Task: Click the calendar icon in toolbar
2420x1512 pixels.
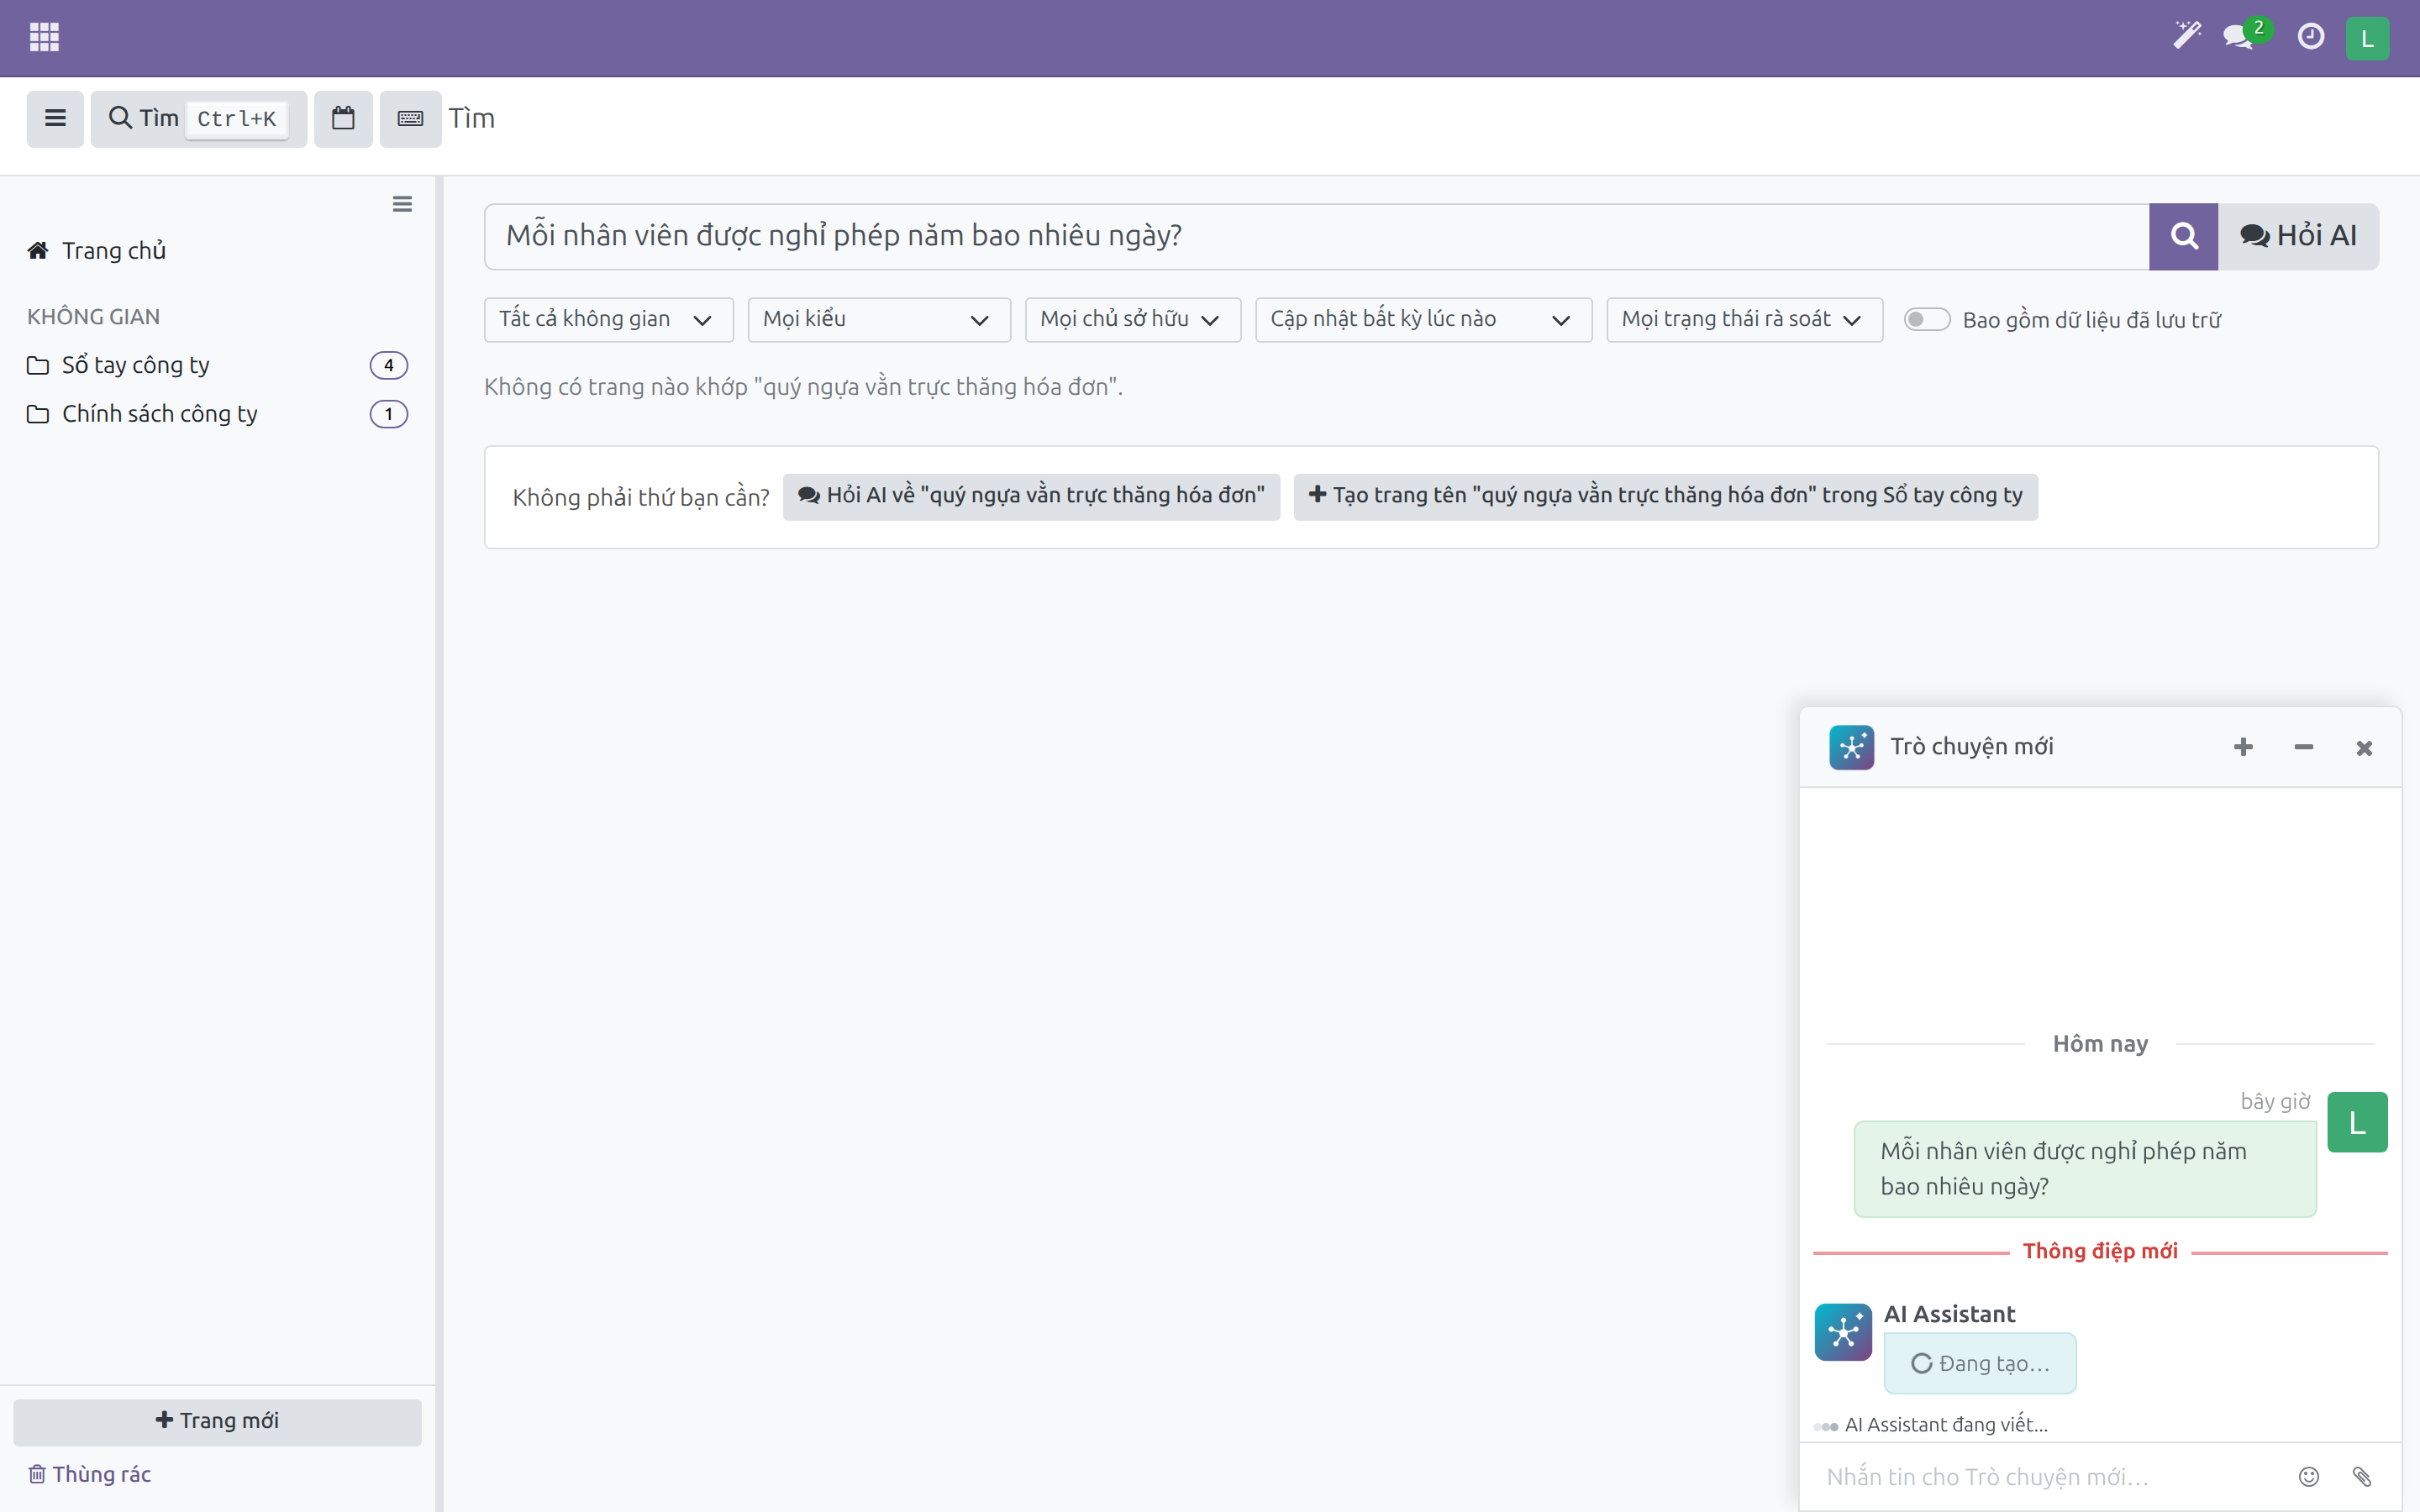Action: (343, 118)
